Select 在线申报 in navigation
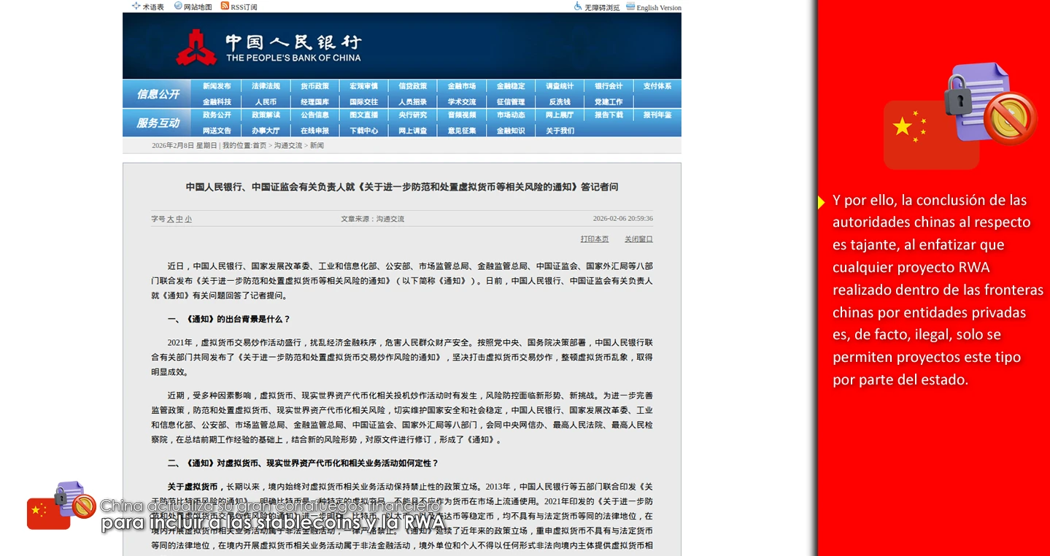This screenshot has height=556, width=1050. [314, 131]
